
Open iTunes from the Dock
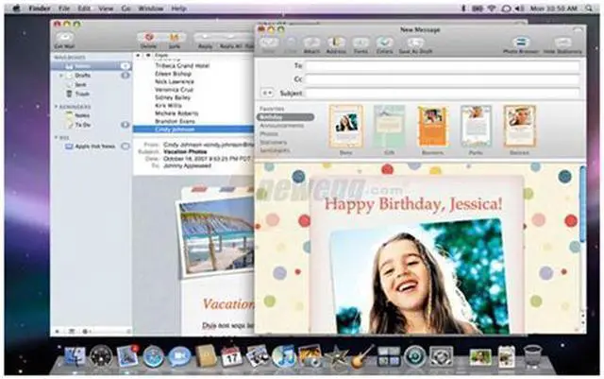(x=283, y=355)
